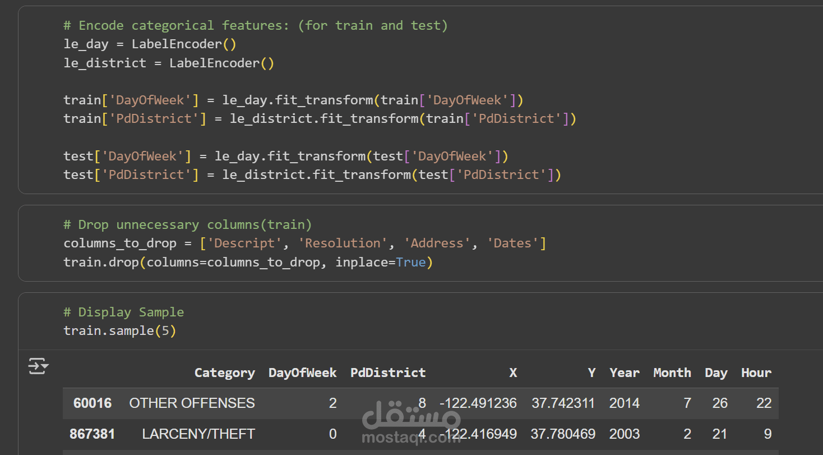The height and width of the screenshot is (455, 823).
Task: Click the Month column header
Action: click(x=672, y=373)
